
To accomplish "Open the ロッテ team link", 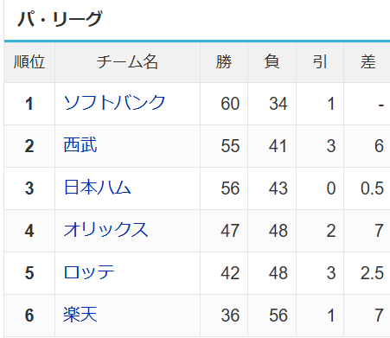I will 89,272.
